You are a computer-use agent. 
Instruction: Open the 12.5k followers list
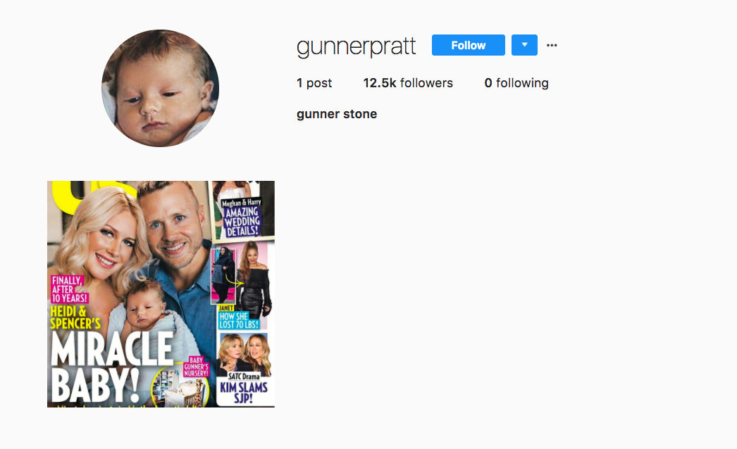tap(407, 83)
